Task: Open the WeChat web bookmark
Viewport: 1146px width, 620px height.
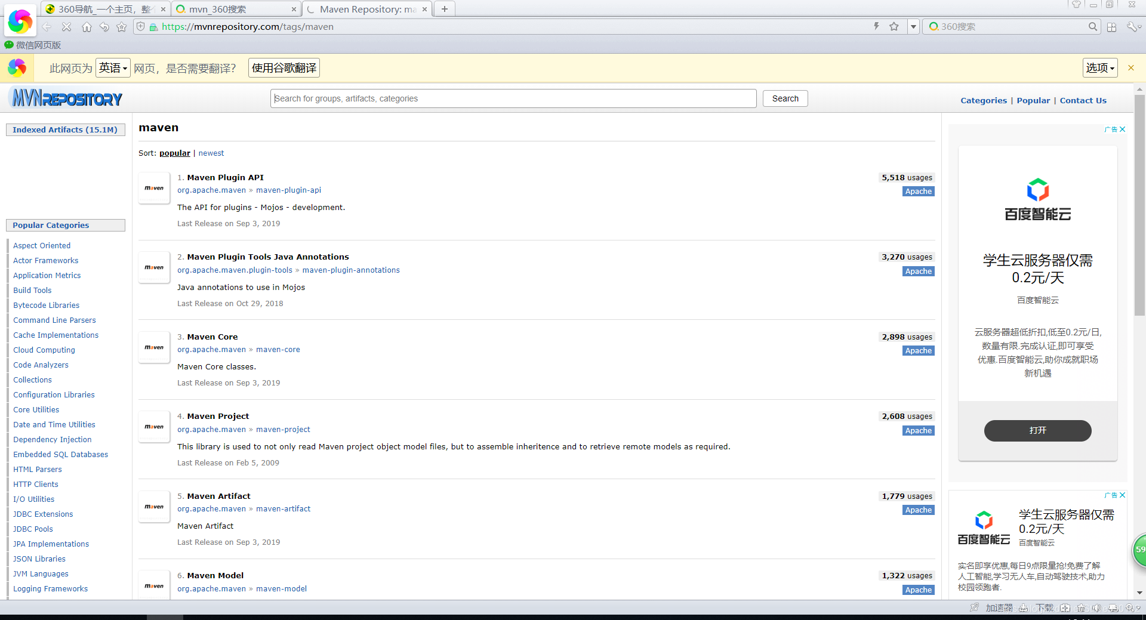Action: (32, 45)
